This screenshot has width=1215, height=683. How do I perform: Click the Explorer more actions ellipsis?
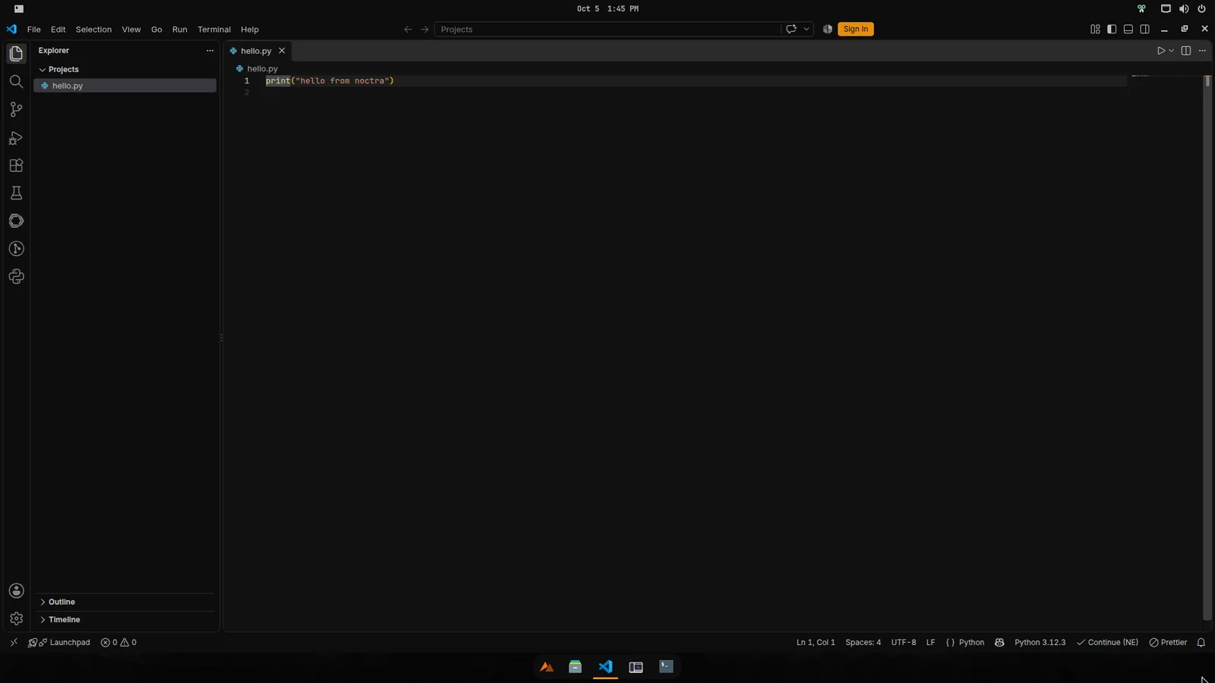point(210,51)
